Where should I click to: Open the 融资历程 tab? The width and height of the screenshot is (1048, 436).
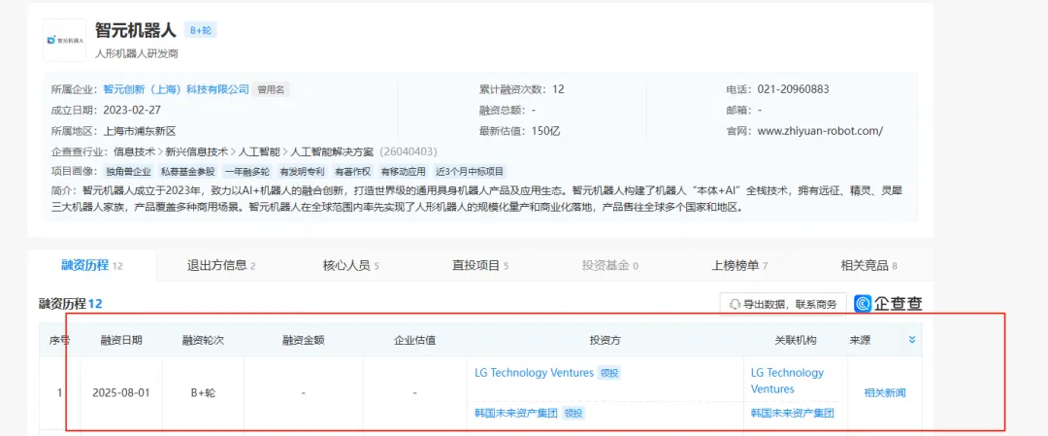(91, 265)
